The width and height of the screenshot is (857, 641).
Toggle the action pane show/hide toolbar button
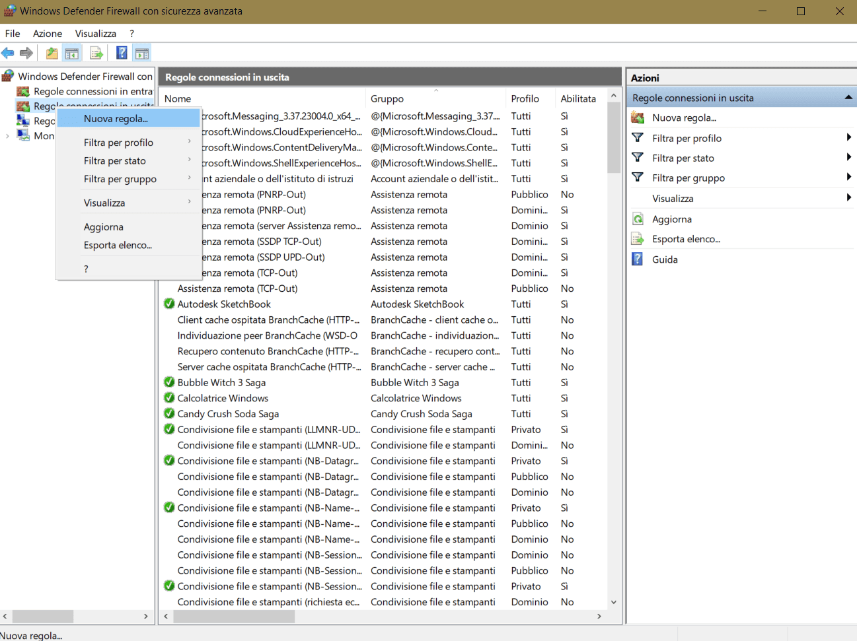142,53
